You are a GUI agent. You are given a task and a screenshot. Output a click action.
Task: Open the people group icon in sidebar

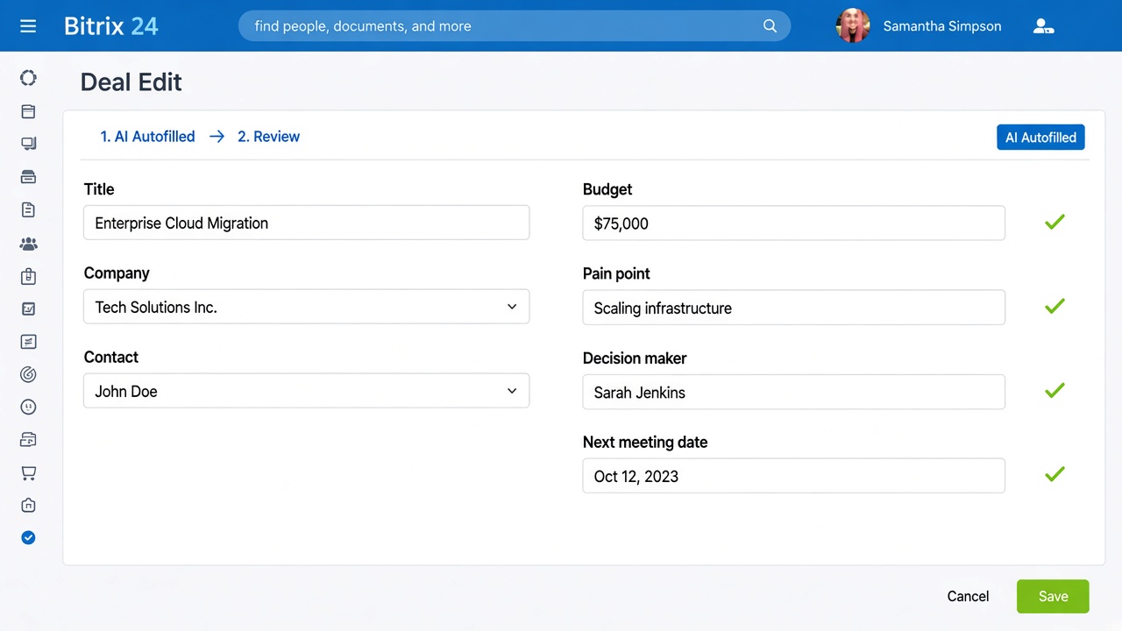coord(28,244)
